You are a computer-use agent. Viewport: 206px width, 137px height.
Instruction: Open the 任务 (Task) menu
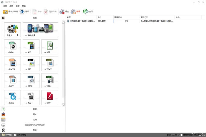(x=5, y=6)
